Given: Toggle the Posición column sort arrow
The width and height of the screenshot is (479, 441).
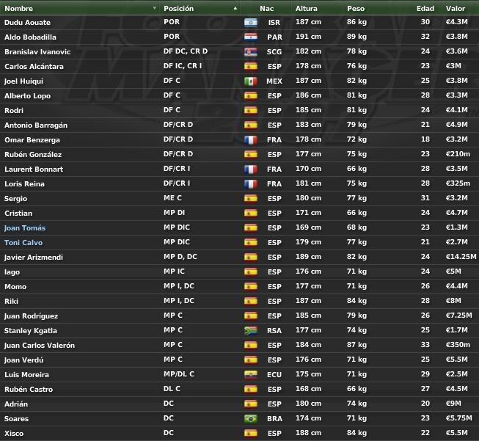Looking at the screenshot, I should (235, 8).
